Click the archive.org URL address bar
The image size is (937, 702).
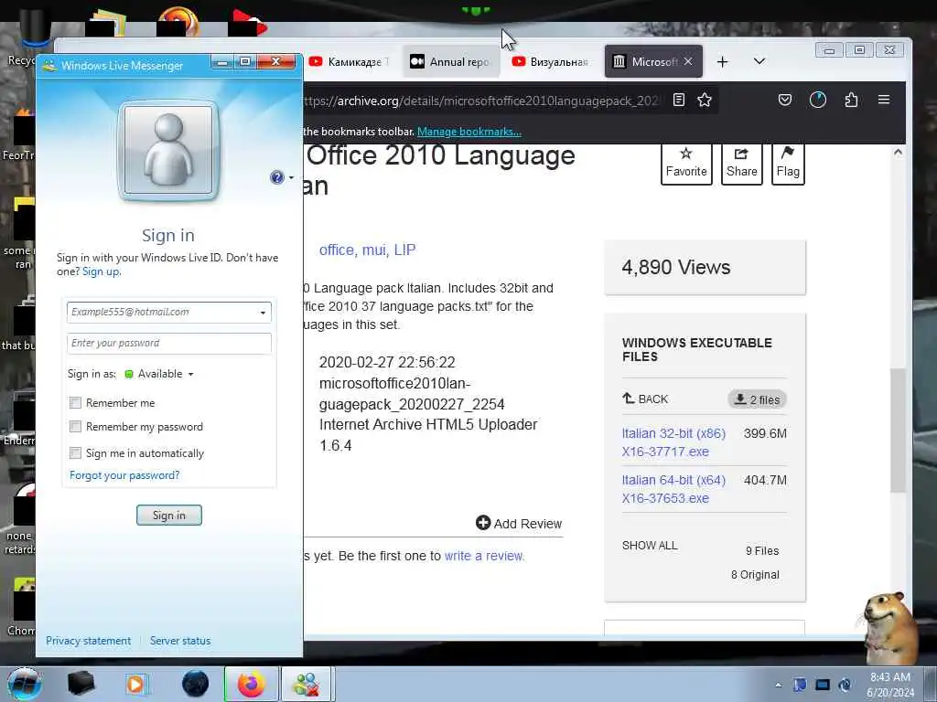481,101
